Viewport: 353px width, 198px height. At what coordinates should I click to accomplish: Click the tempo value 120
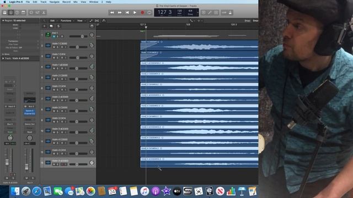click(x=179, y=11)
